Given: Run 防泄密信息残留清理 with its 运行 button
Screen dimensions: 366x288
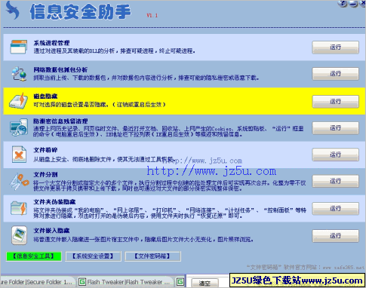Looking at the screenshot, I should (x=335, y=128).
